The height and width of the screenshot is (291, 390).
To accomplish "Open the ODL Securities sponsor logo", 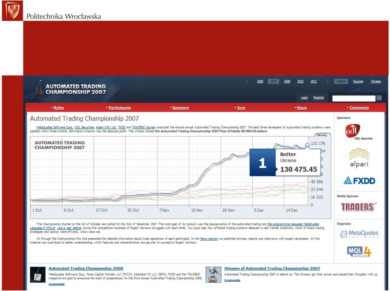I will (358, 132).
